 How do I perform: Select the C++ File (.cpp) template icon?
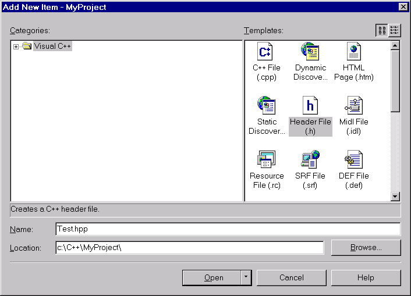(x=266, y=52)
